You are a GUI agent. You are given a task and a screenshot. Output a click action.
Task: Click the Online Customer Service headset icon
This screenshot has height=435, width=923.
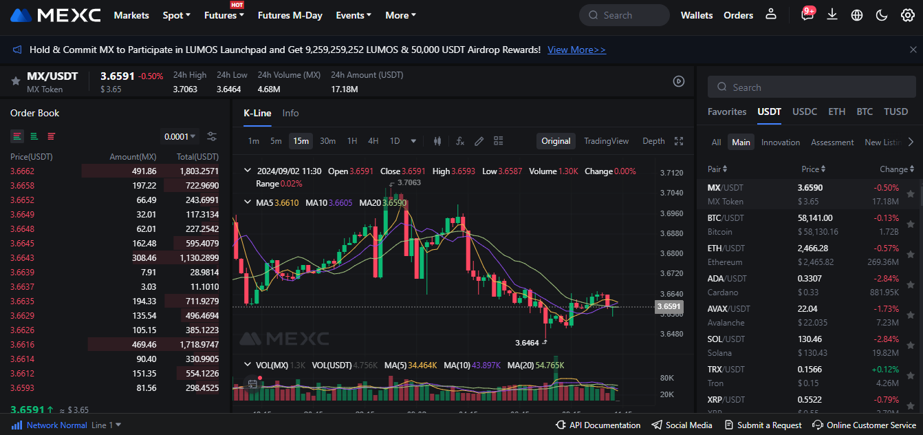(818, 425)
